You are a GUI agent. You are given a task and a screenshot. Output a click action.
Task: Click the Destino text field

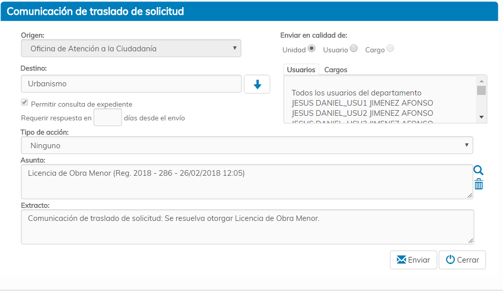pyautogui.click(x=131, y=84)
